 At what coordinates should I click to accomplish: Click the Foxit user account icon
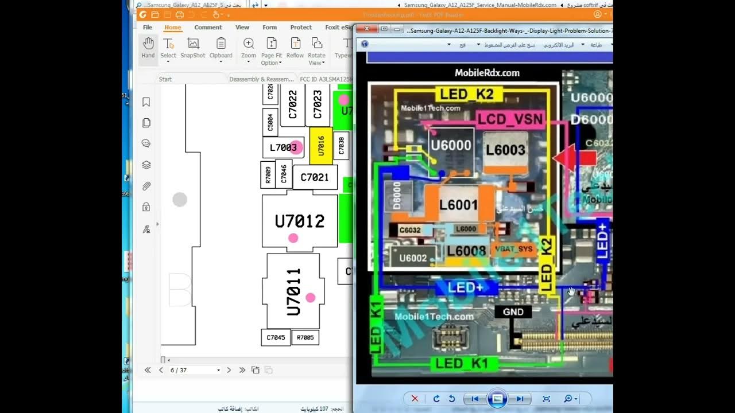tap(598, 14)
